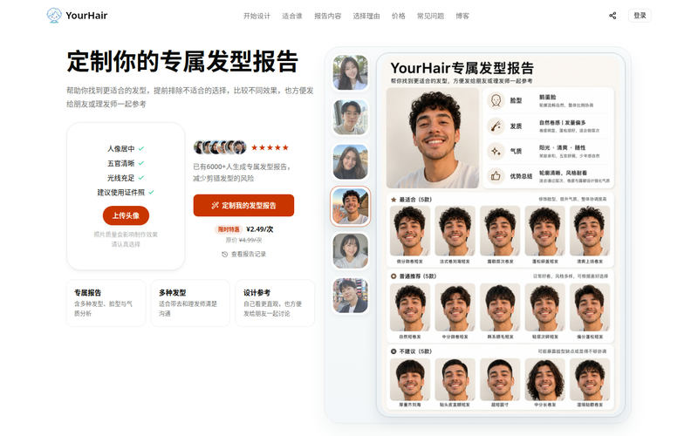The height and width of the screenshot is (436, 698).
Task: Click the long curly hairstyle in 不建议 row
Action: coord(544,379)
